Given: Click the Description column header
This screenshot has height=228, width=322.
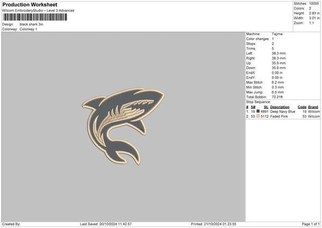Looking at the screenshot, I should tap(280, 107).
